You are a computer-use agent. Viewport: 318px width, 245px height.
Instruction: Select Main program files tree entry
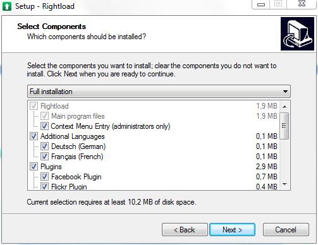[78, 116]
